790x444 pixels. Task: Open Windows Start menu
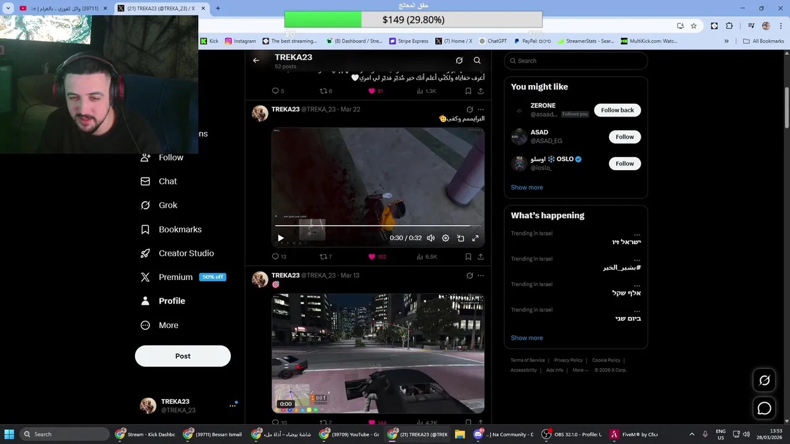click(x=9, y=434)
